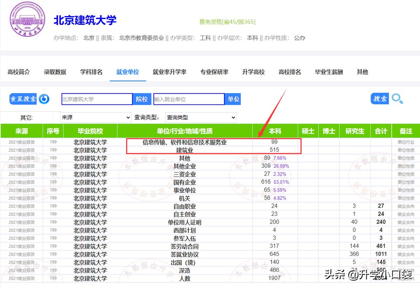This screenshot has height=288, width=420.
Task: Open the 专业保研率 tab
Action: click(x=214, y=72)
